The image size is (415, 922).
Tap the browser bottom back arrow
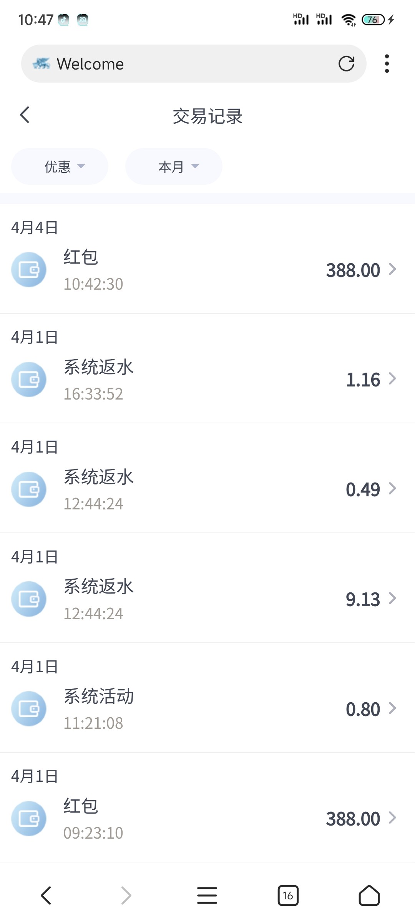[46, 895]
